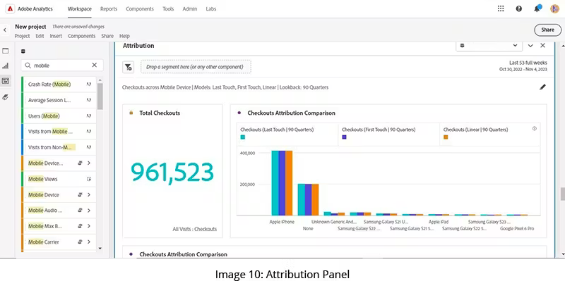565x281 pixels.
Task: Select the Average Session L... metric
Action: pyautogui.click(x=59, y=100)
